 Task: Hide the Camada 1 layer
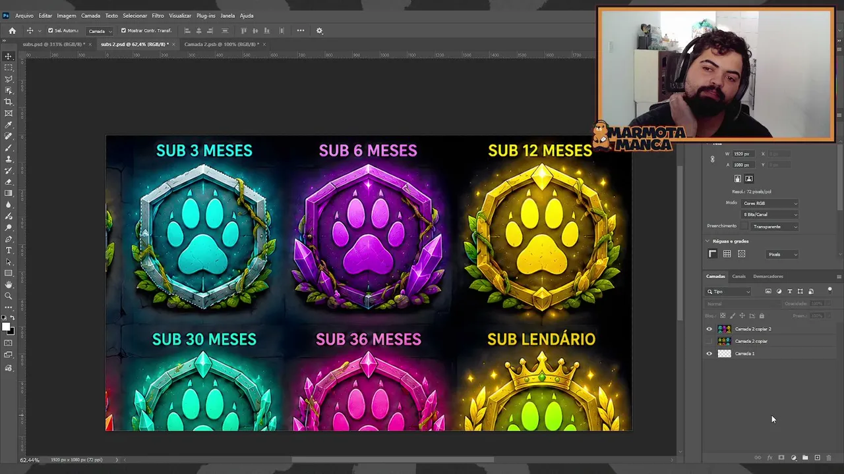(x=709, y=354)
